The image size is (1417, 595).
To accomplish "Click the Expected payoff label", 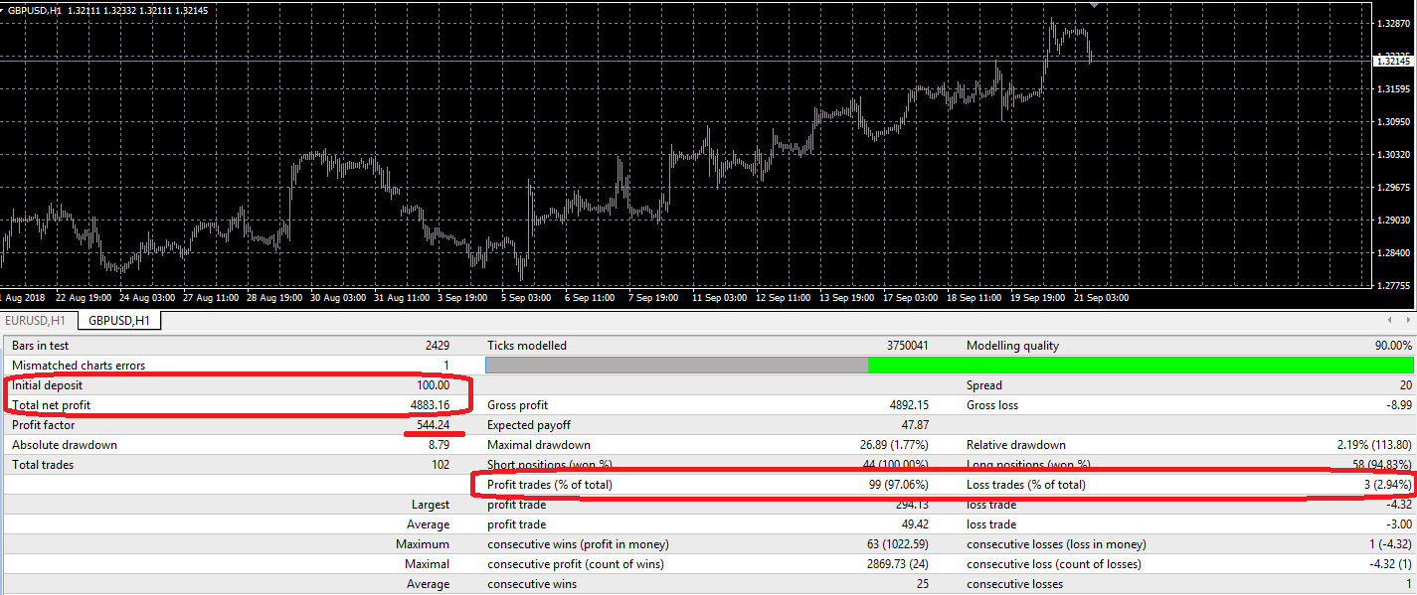I will (x=527, y=425).
